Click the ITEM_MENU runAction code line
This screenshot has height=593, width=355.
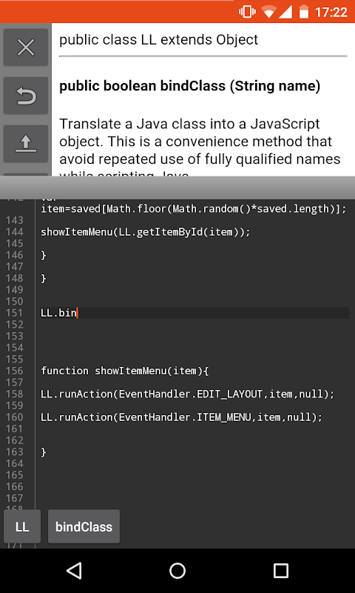[x=182, y=417]
